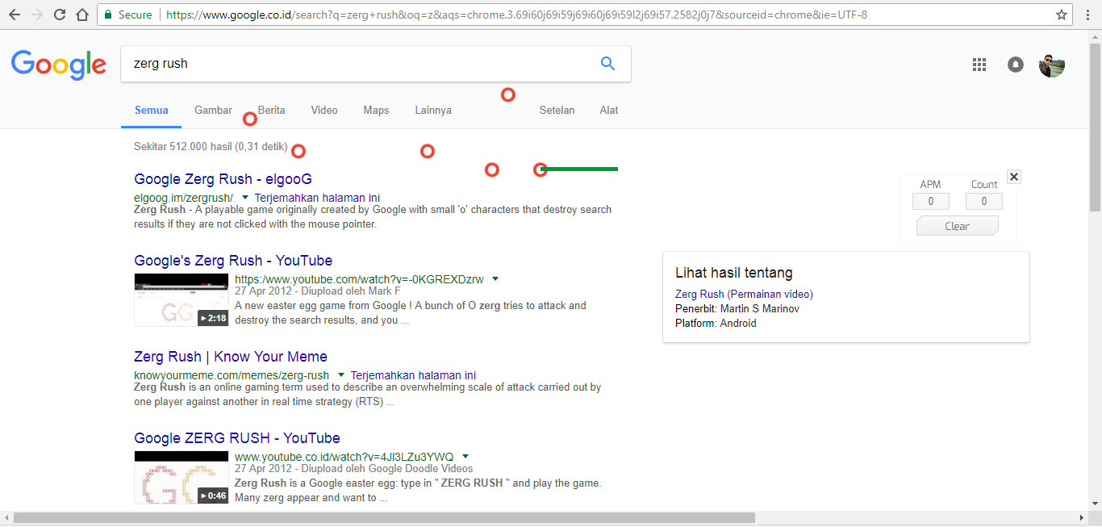Click 'Platform: Android' text
Viewport: 1102px width, 527px height.
[716, 323]
